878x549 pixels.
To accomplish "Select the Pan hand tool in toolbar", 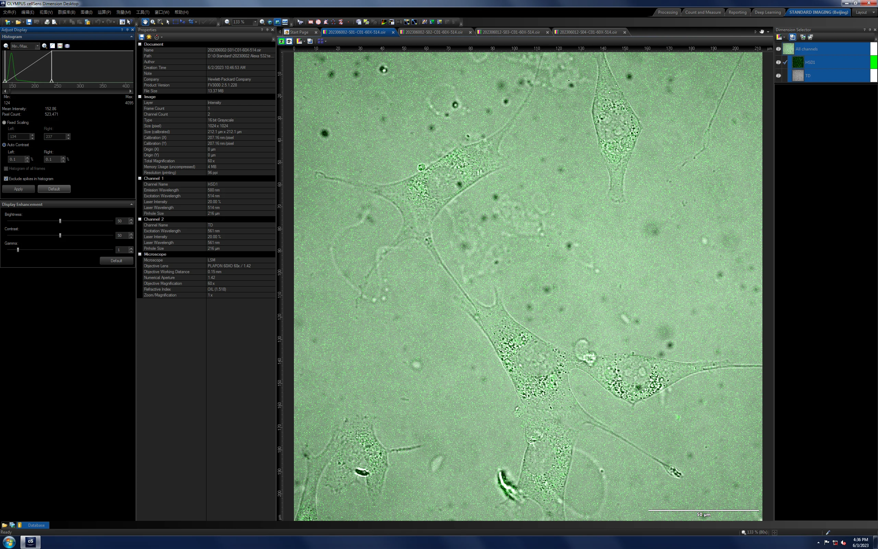I will tap(145, 22).
